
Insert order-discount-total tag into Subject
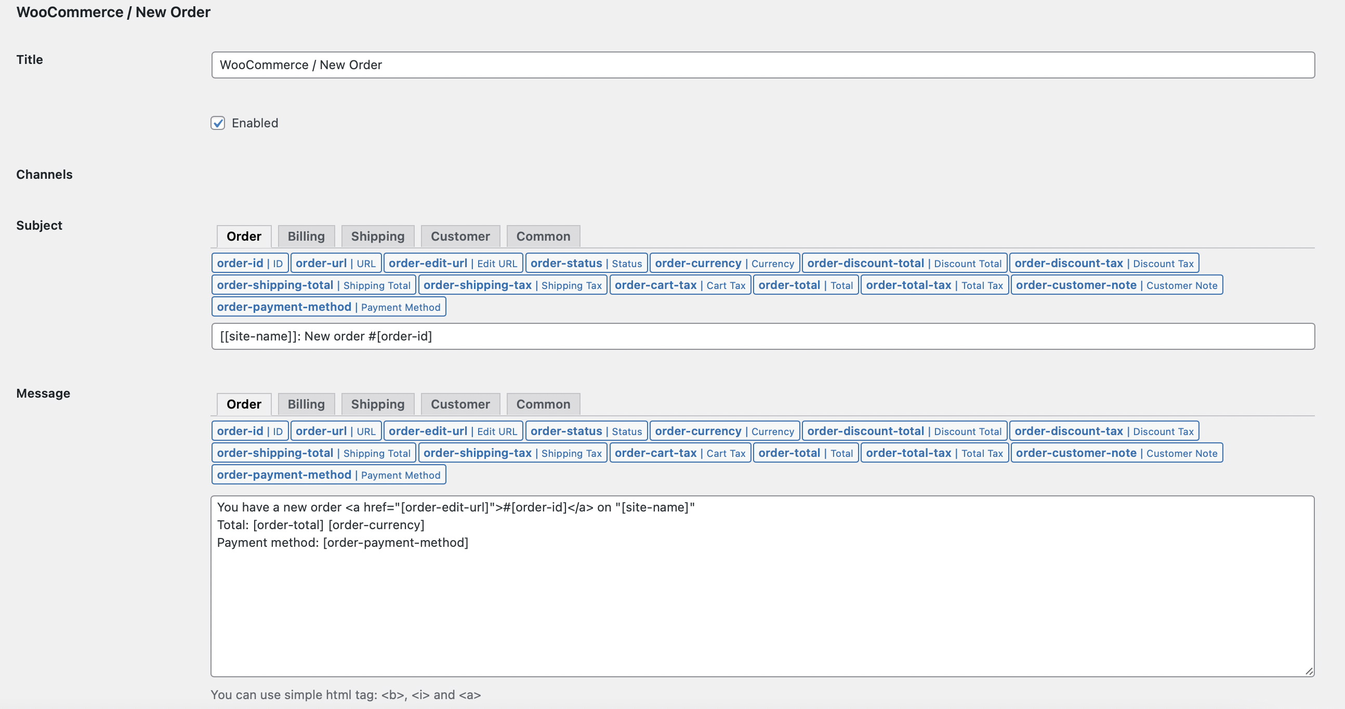pos(904,263)
